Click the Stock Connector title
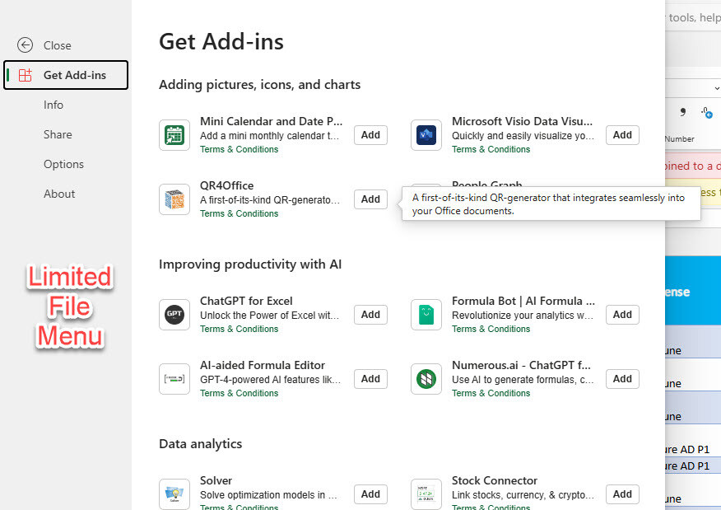This screenshot has width=721, height=510. pos(495,480)
